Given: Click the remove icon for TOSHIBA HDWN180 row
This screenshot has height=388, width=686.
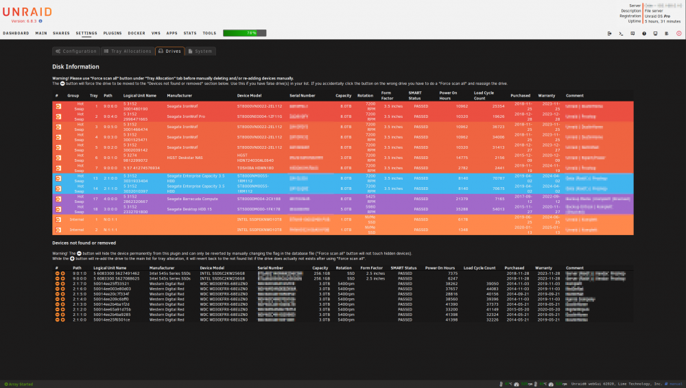Looking at the screenshot, I should 58,168.
